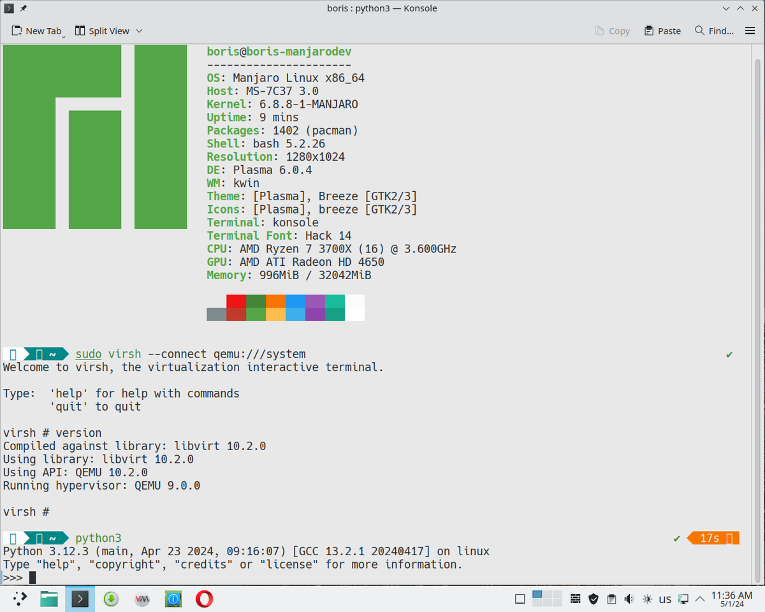Click the 'us' keyboard layout indicator
The width and height of the screenshot is (765, 612).
(x=665, y=599)
